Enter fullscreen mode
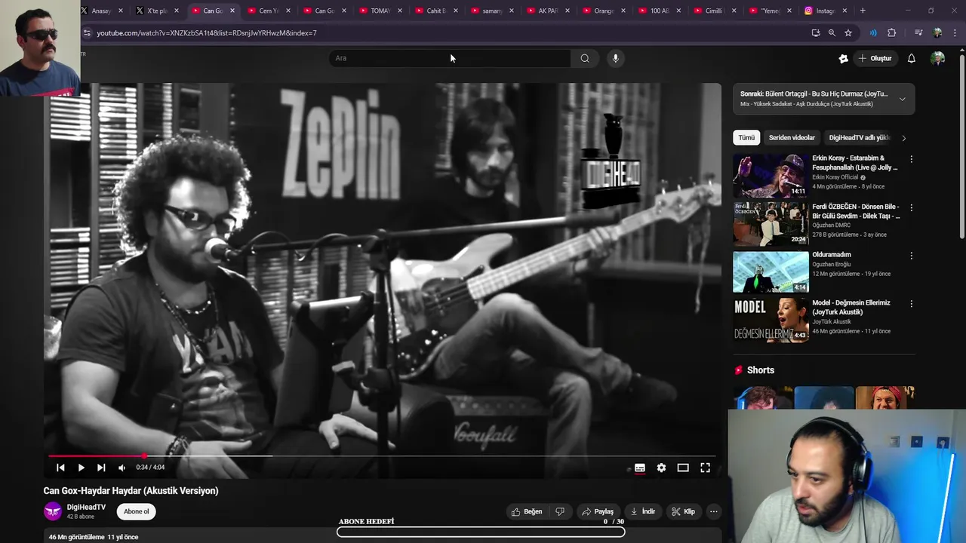 click(x=705, y=468)
